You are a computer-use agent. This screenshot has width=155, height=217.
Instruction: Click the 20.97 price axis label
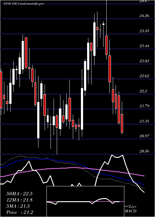[x=144, y=136]
